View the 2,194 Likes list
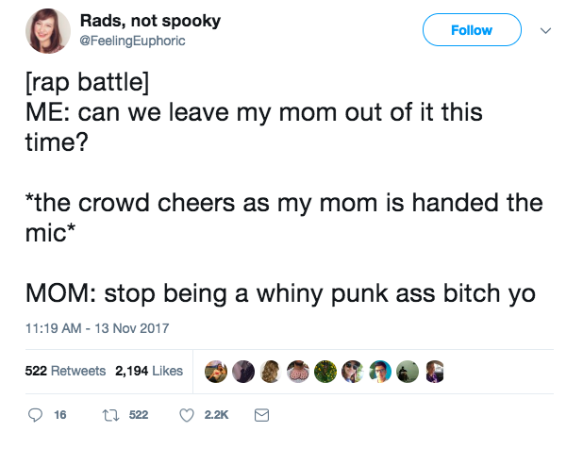Image resolution: width=583 pixels, height=449 pixels. point(149,371)
